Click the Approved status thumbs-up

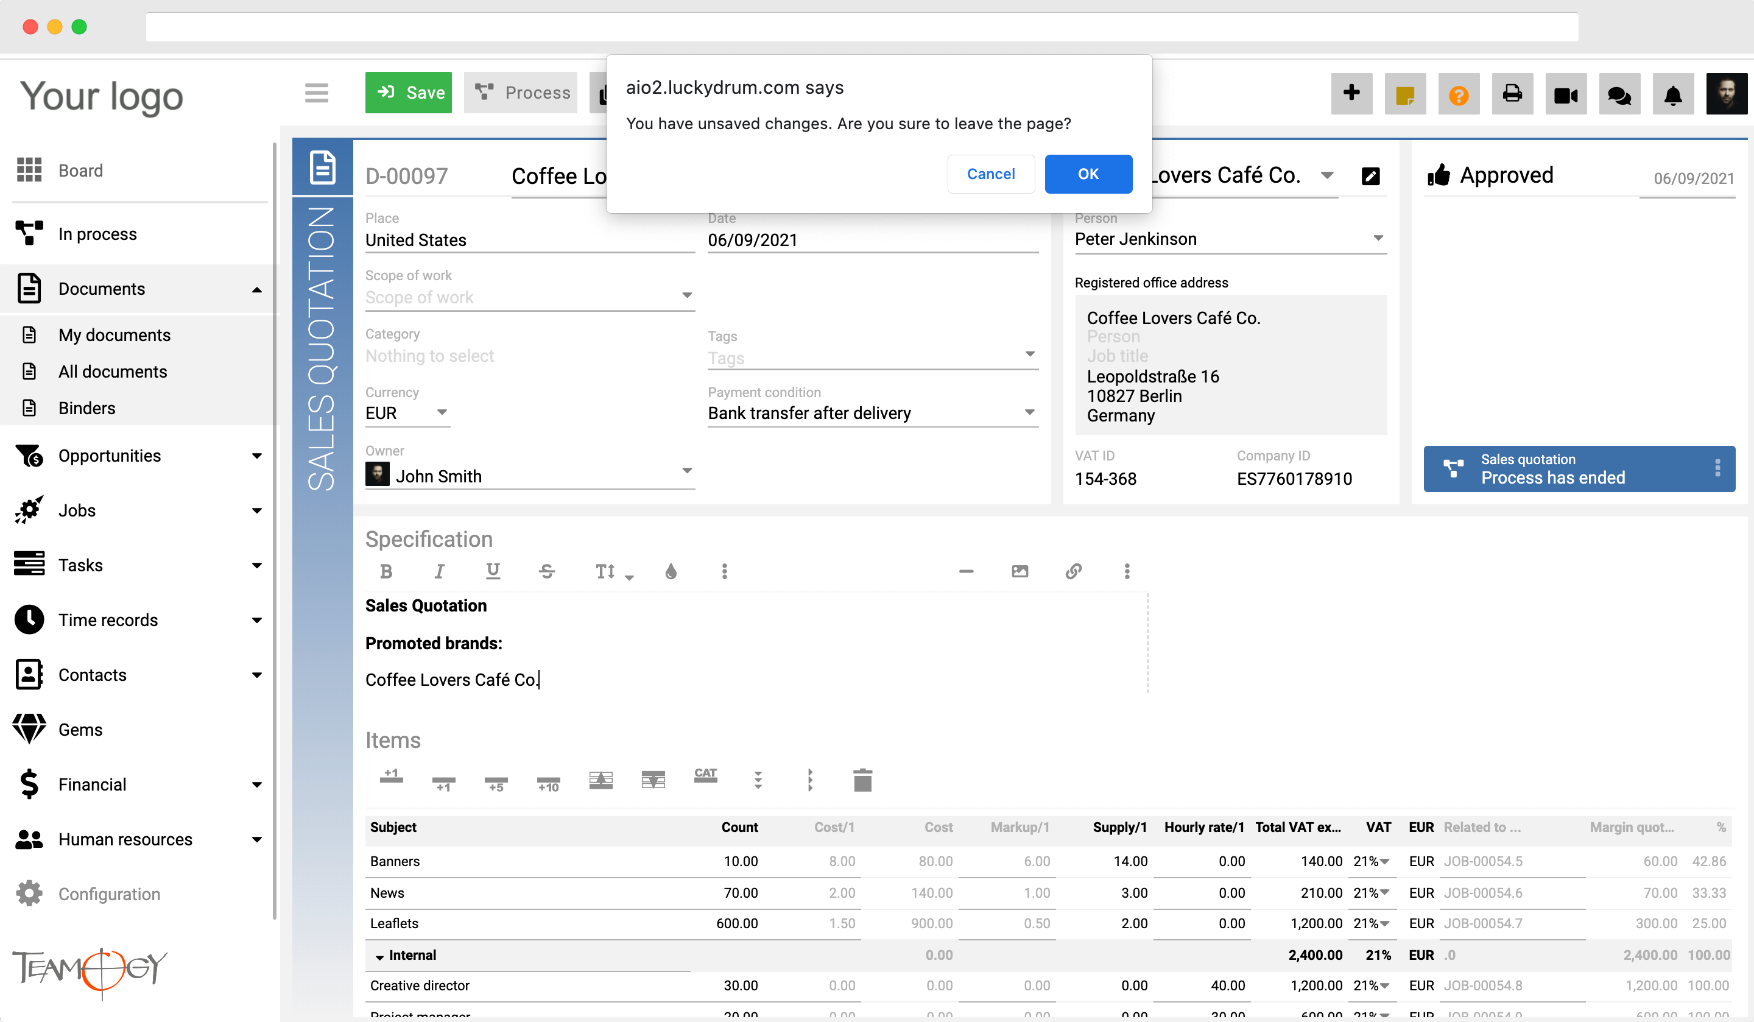pos(1439,175)
